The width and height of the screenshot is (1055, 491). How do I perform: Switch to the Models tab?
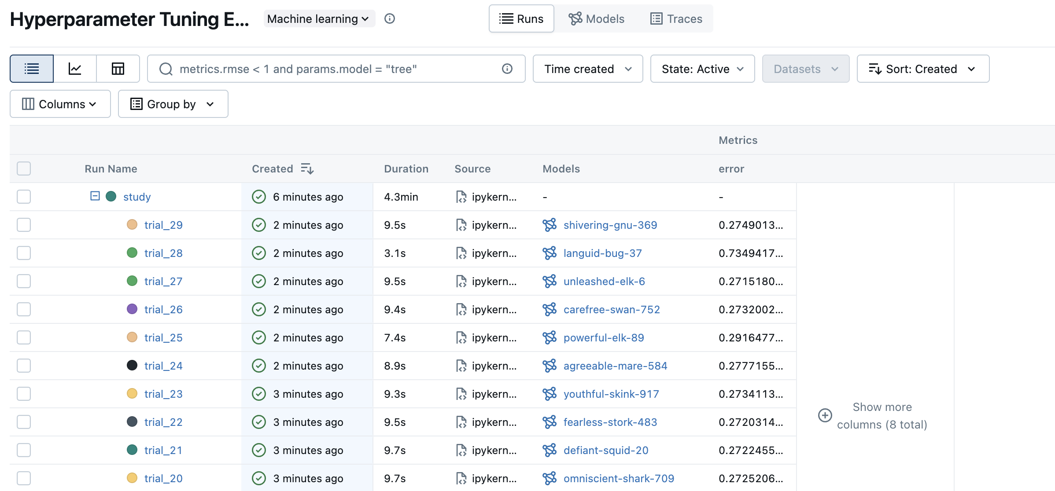(597, 18)
